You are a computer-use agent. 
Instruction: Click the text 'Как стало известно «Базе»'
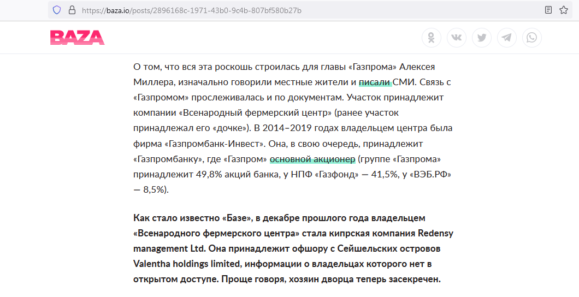click(x=192, y=218)
